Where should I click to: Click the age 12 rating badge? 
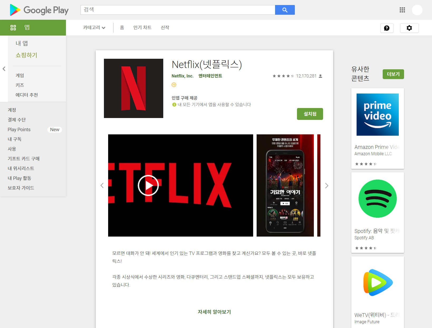[x=174, y=85]
